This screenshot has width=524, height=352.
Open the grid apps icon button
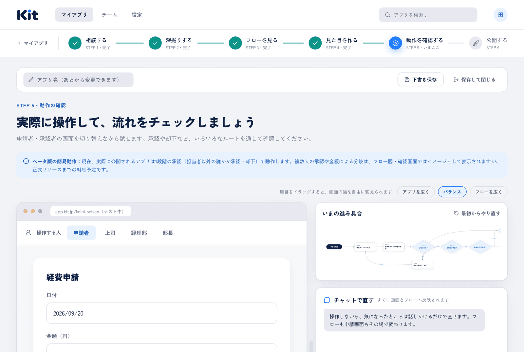[500, 15]
